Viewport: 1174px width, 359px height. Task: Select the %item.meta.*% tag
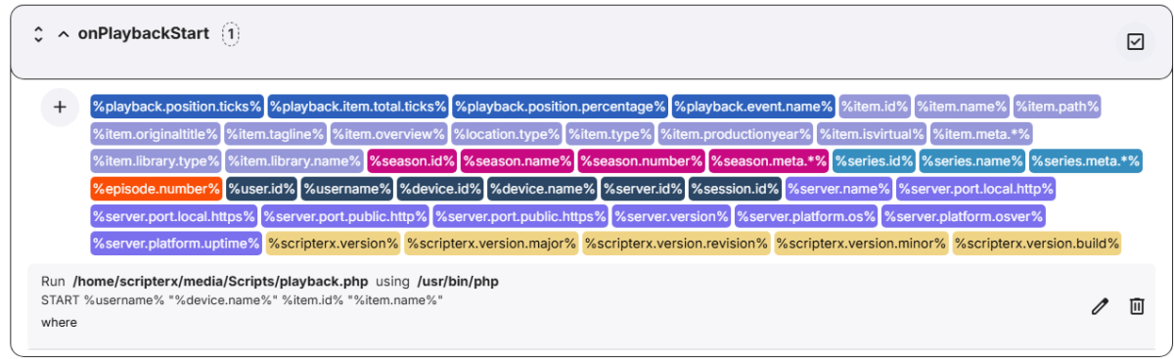[981, 133]
